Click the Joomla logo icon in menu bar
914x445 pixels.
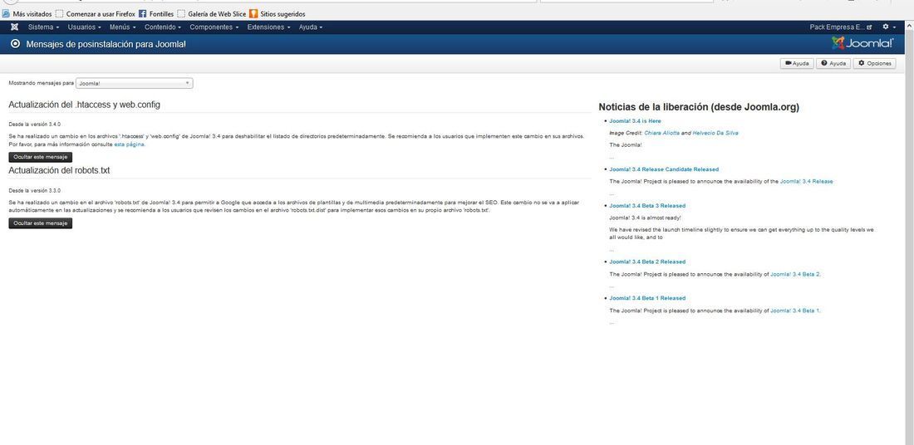click(15, 27)
